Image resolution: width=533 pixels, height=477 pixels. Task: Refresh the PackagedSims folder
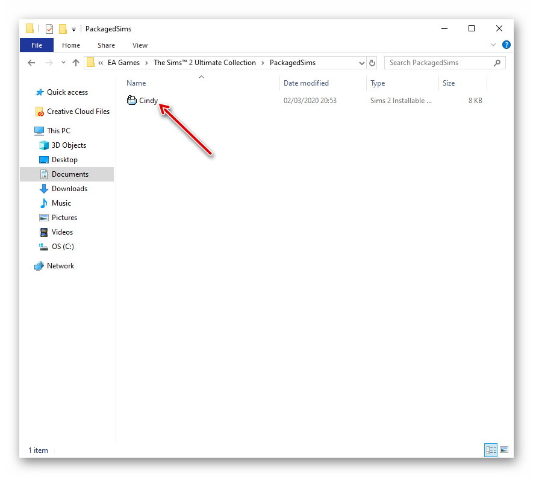point(372,63)
